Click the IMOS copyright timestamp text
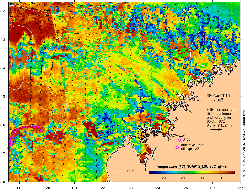This screenshot has height=190, width=246. (244, 144)
